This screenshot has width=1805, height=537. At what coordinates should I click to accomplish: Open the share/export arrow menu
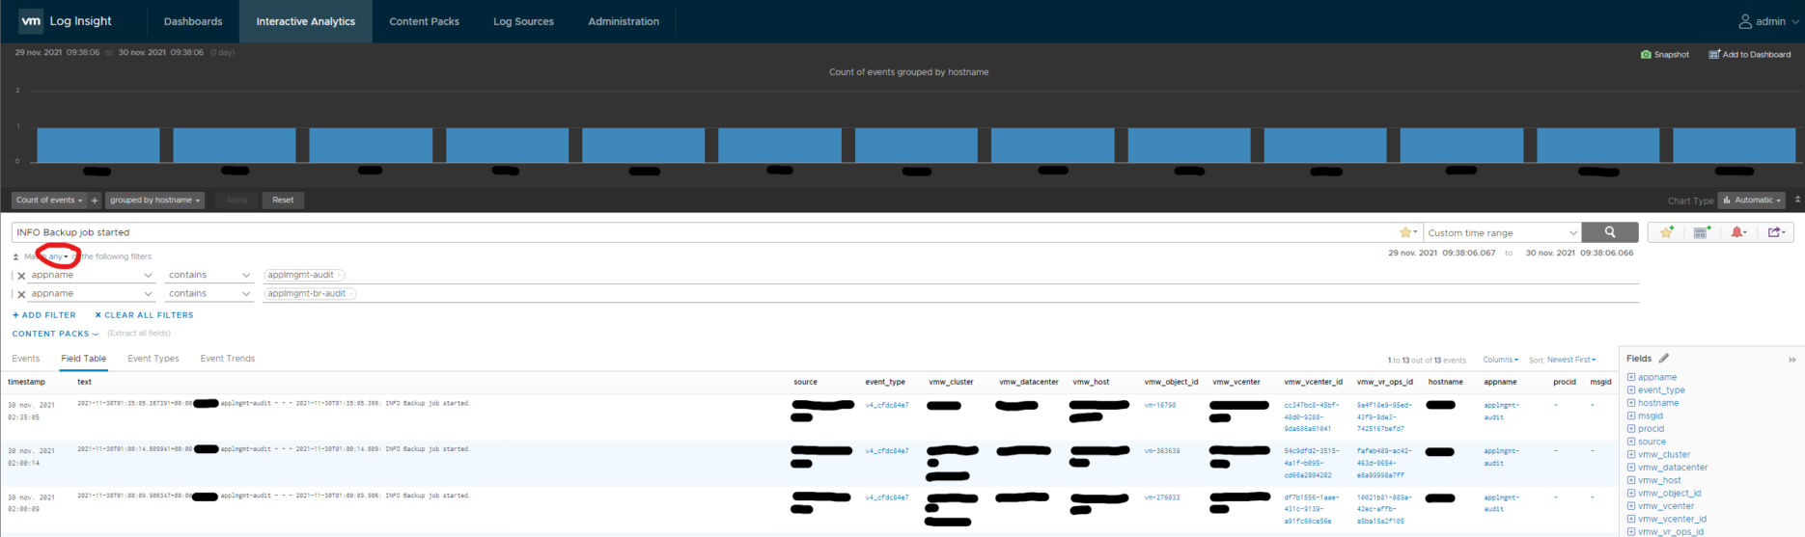tap(1776, 232)
